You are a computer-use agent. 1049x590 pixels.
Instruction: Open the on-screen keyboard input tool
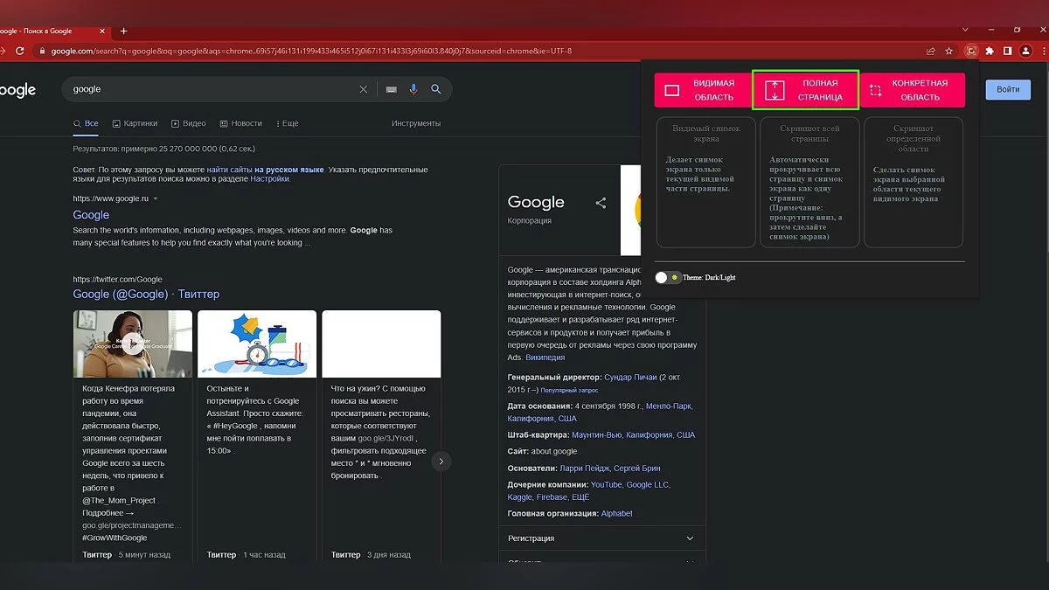391,89
